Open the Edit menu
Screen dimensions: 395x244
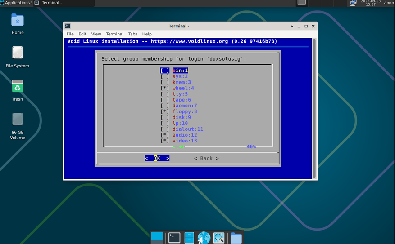(82, 34)
